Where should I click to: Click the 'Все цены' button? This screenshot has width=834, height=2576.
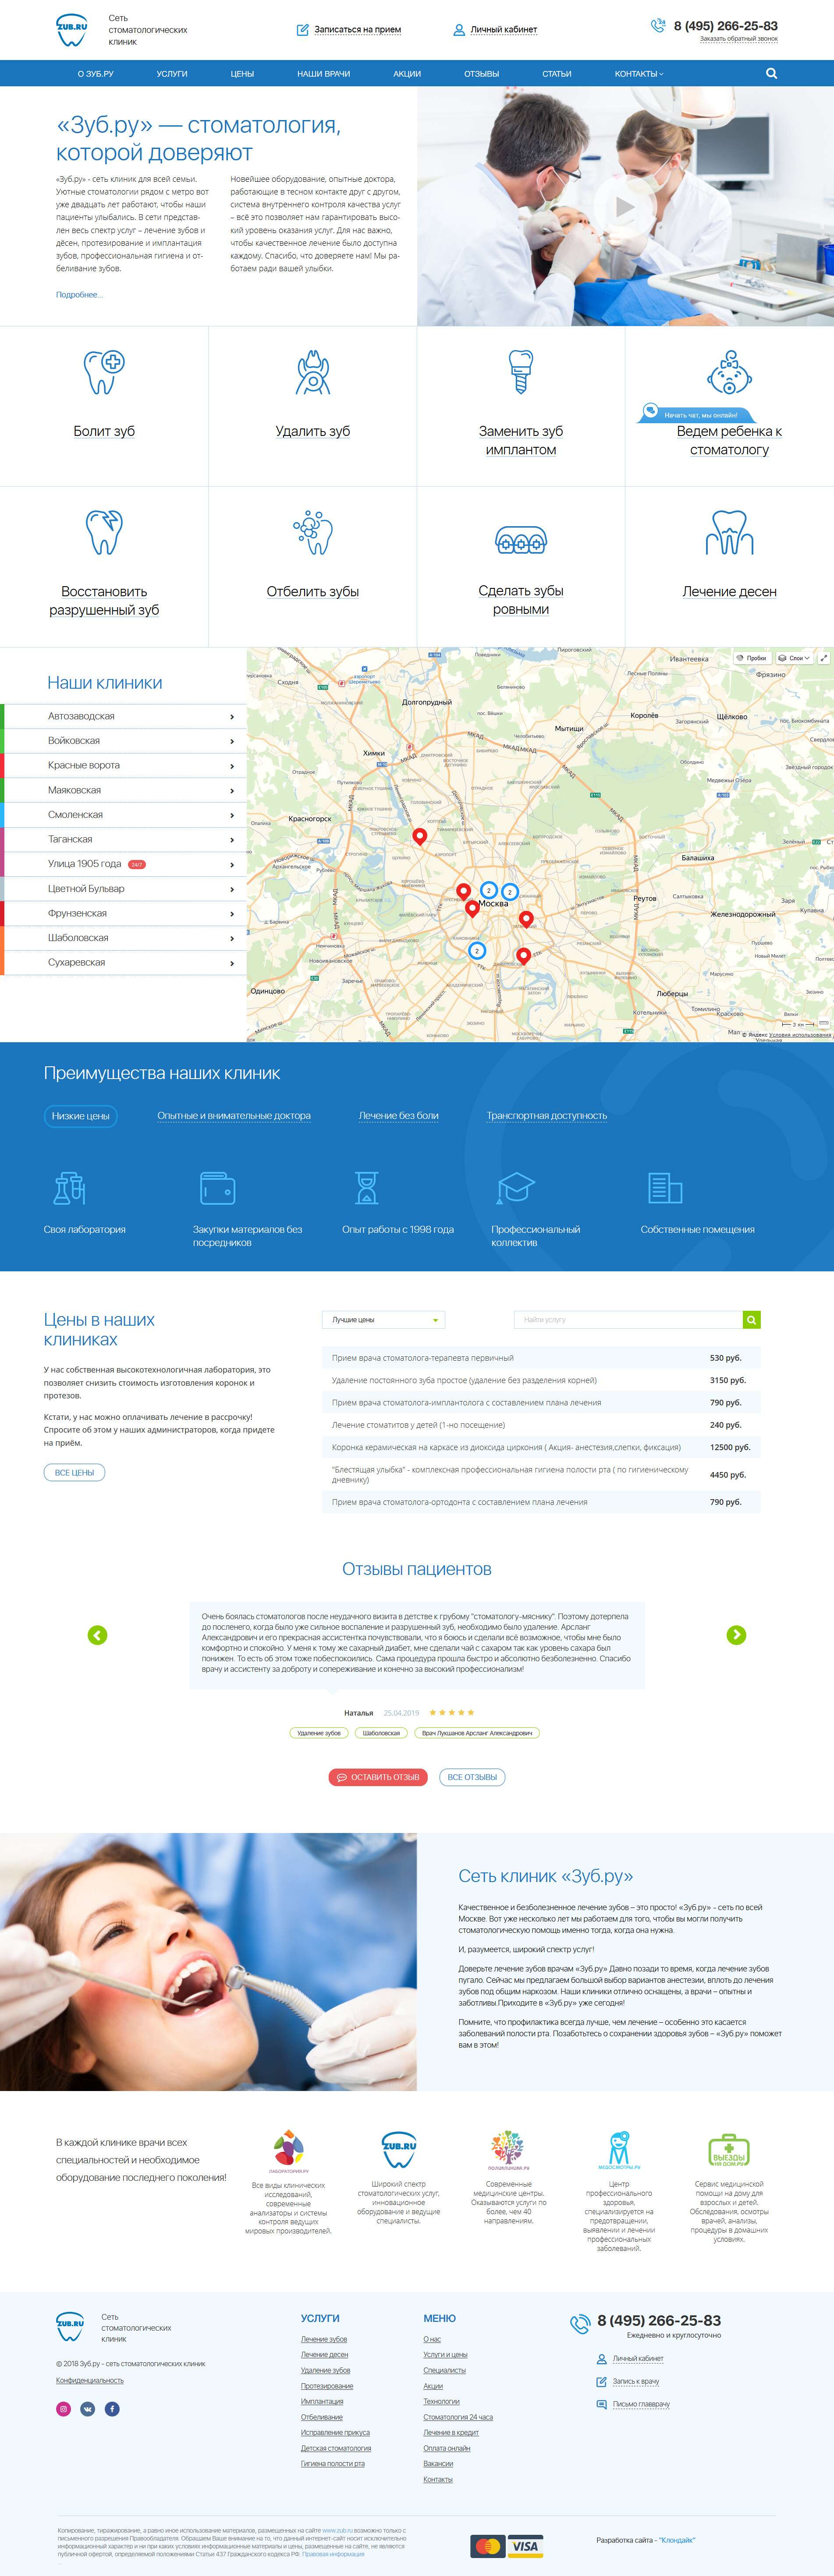click(x=75, y=1472)
